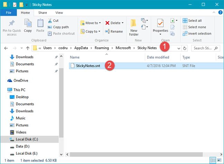Navigate to codru in the breadcrumb

(63, 48)
